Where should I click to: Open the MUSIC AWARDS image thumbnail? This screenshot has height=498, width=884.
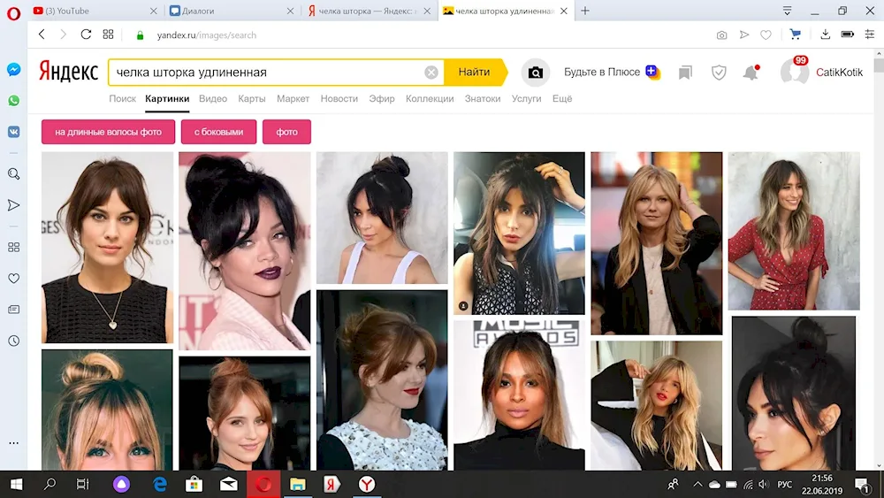click(x=519, y=395)
